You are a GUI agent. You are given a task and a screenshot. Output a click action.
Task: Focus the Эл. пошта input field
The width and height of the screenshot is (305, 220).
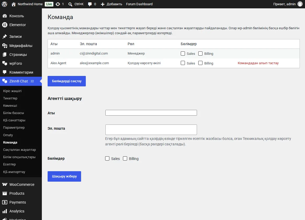coord(151,130)
